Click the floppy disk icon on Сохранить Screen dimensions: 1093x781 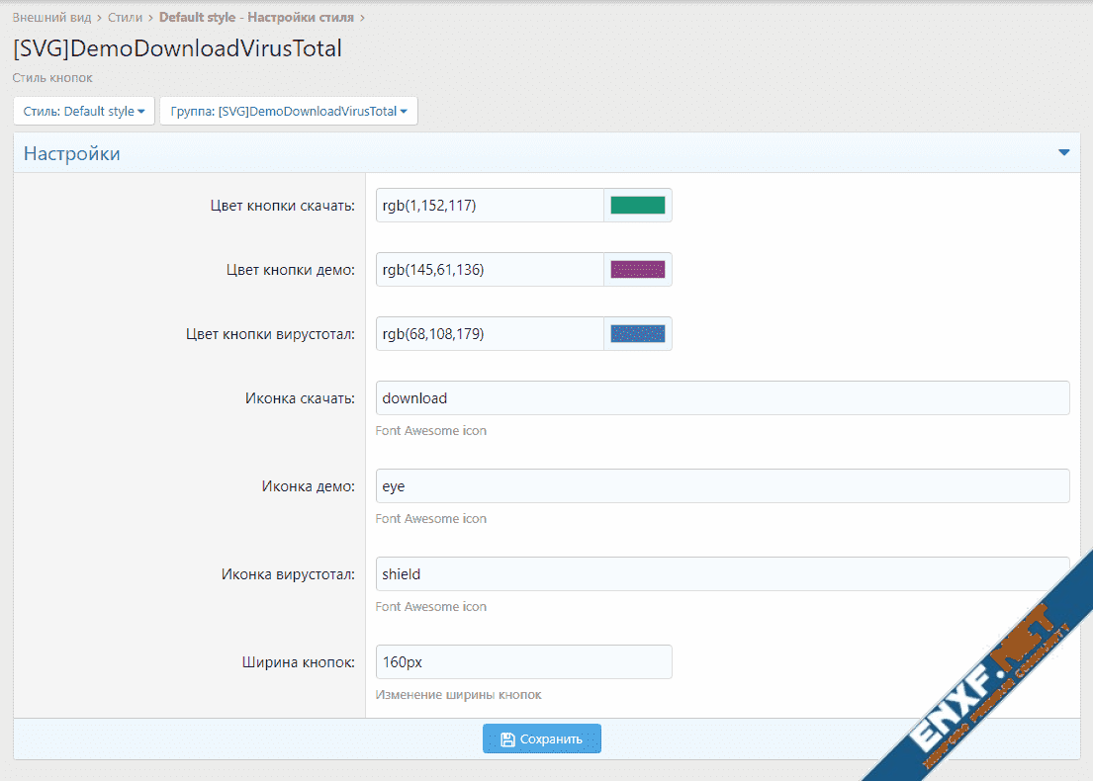(x=507, y=739)
